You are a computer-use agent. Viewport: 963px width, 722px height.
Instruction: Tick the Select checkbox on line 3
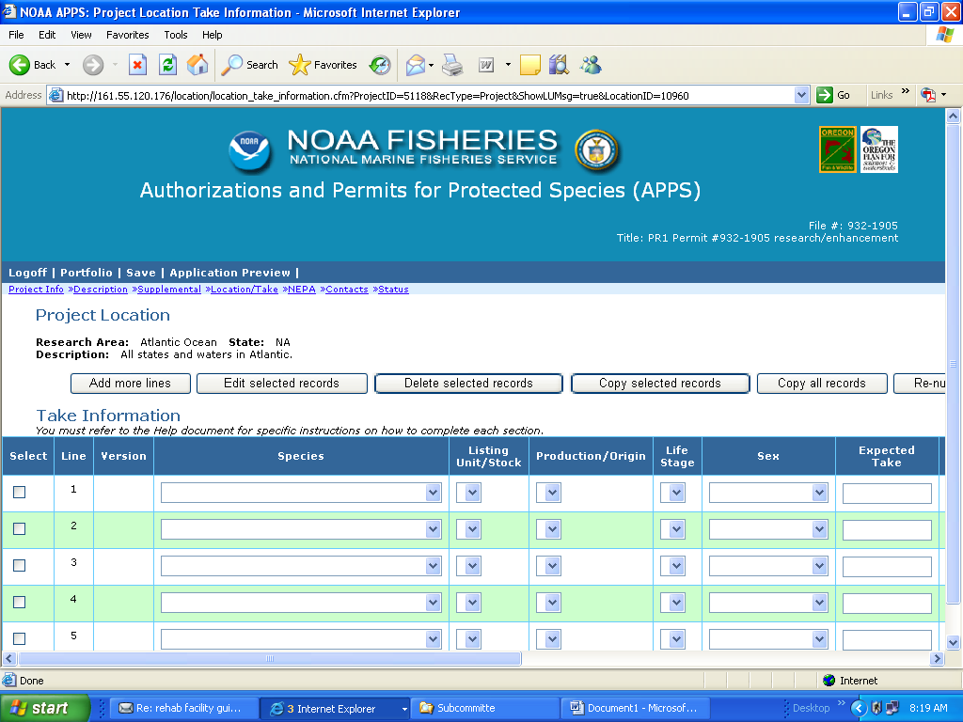(19, 566)
